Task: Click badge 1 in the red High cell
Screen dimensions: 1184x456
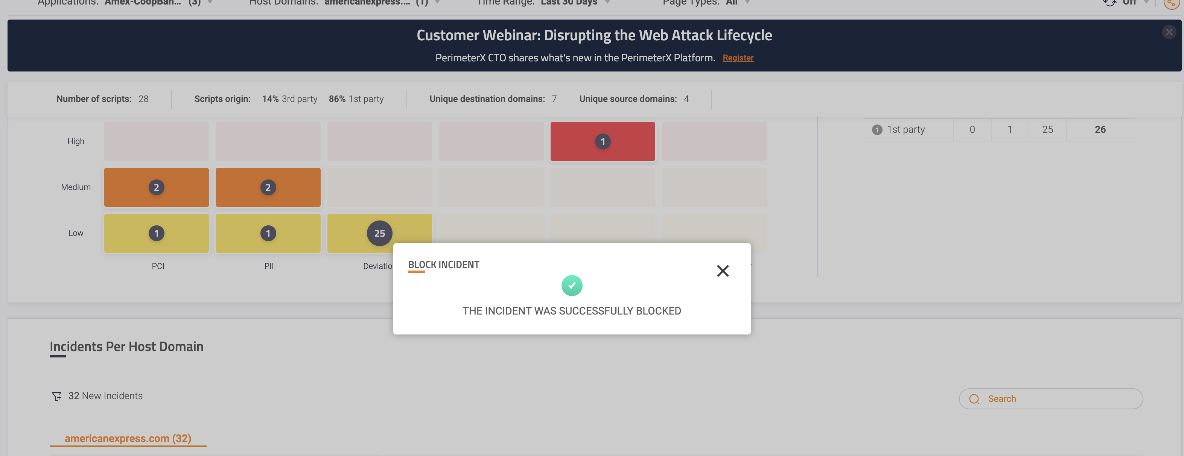Action: (603, 141)
